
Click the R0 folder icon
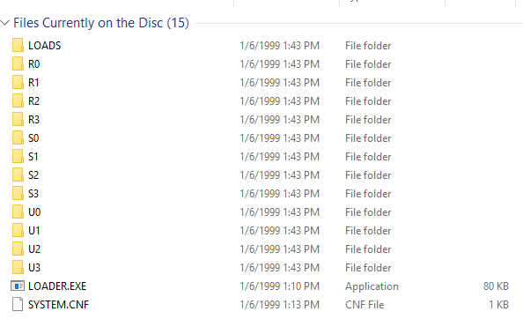click(18, 63)
